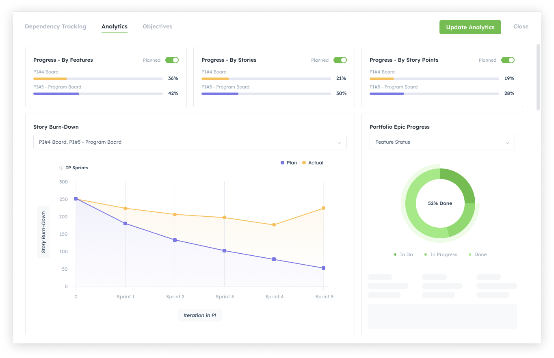This screenshot has height=358, width=554.
Task: Click the Done legend dot
Action: [470, 254]
